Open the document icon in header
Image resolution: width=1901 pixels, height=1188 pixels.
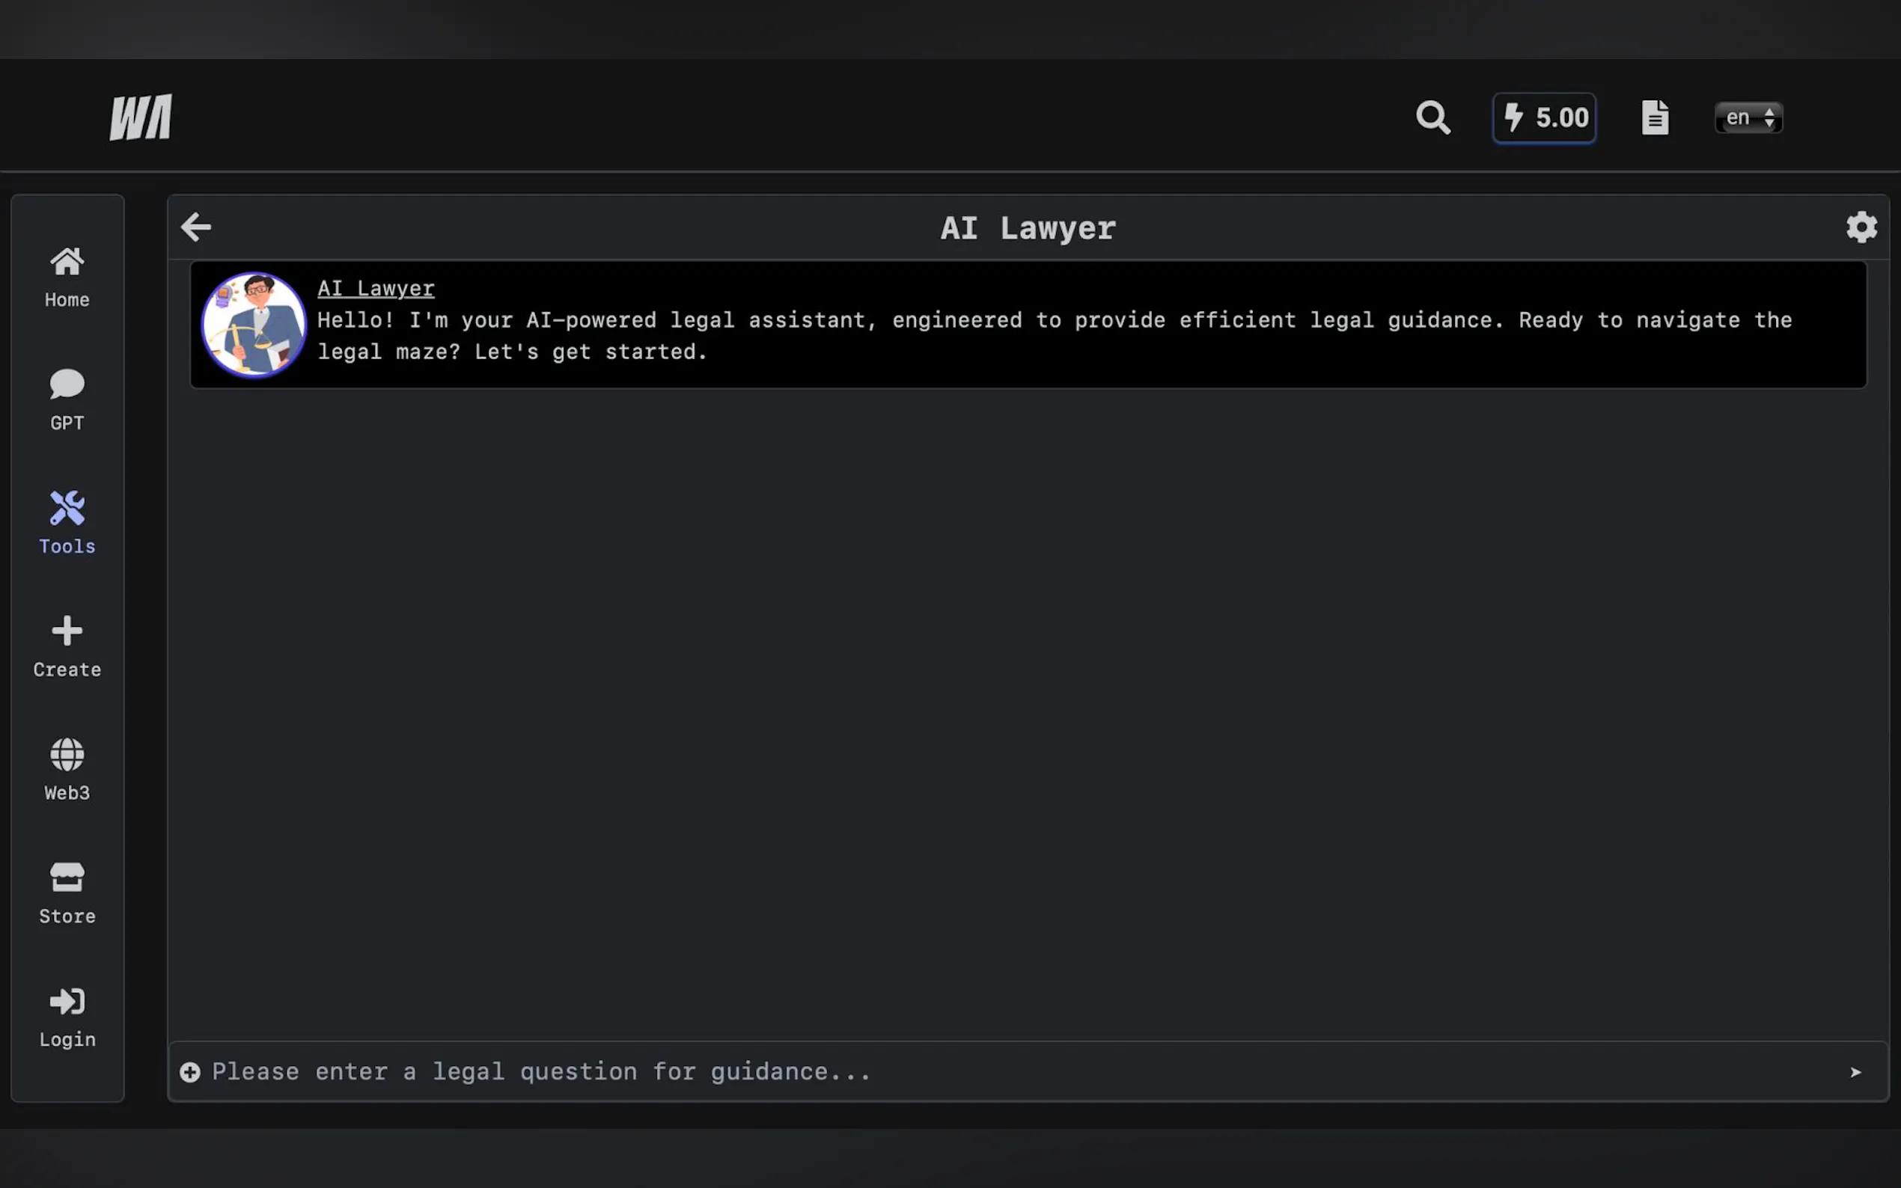[x=1654, y=118]
